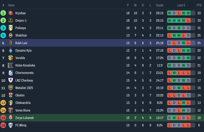The width and height of the screenshot is (204, 132).
Task: Sort table by PTS column header
Action: click(x=199, y=5)
